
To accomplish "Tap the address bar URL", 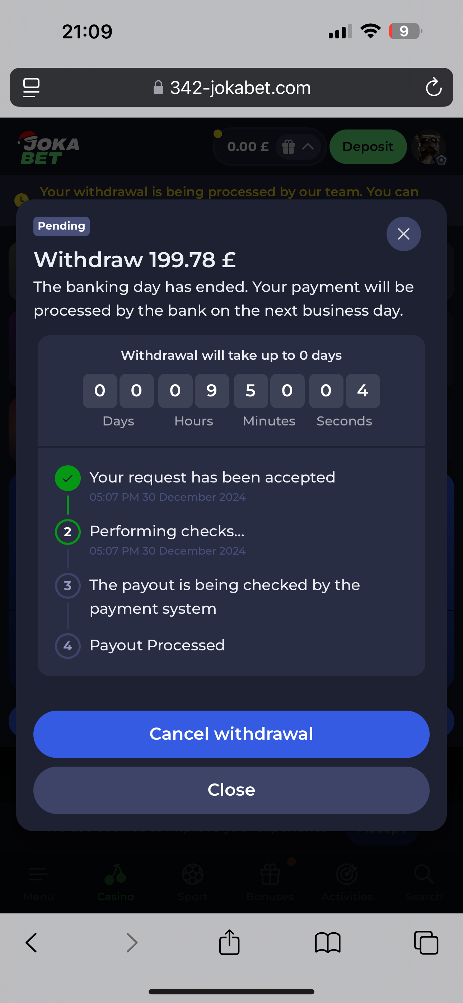I will [240, 88].
